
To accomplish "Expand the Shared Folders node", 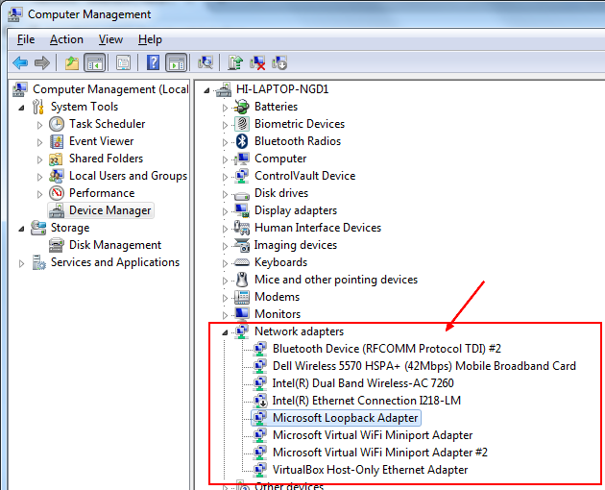I will [x=39, y=159].
